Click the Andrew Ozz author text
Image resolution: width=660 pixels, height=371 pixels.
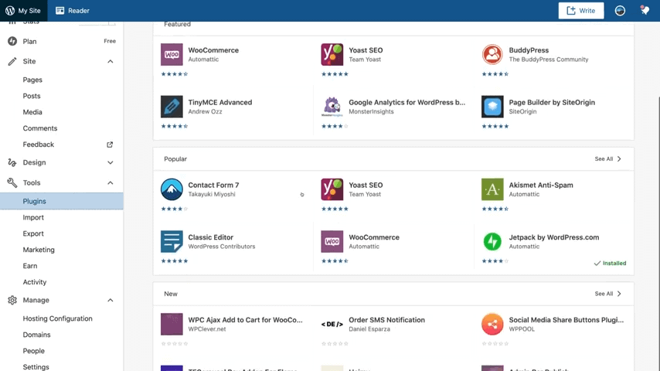[x=205, y=111]
